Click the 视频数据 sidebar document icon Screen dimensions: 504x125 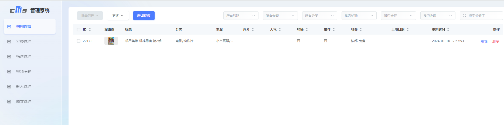pos(9,26)
